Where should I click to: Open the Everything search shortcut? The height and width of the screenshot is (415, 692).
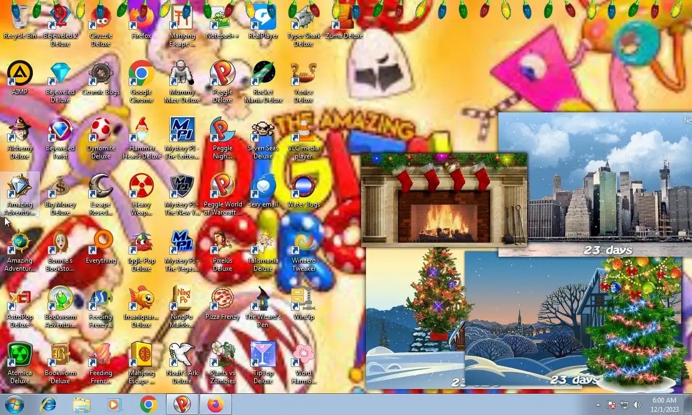tap(101, 246)
